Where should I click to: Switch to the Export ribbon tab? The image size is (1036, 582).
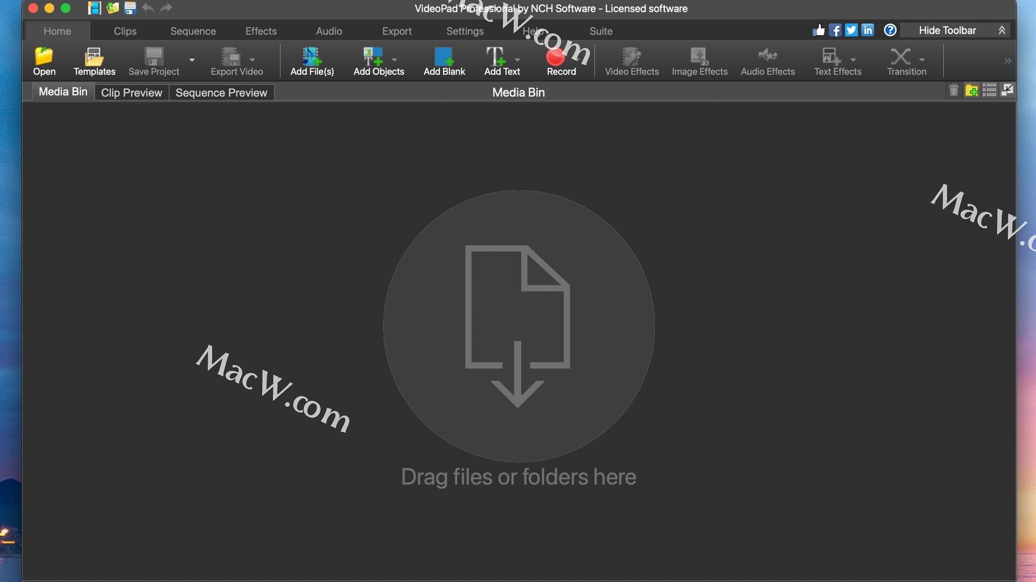[x=397, y=31]
